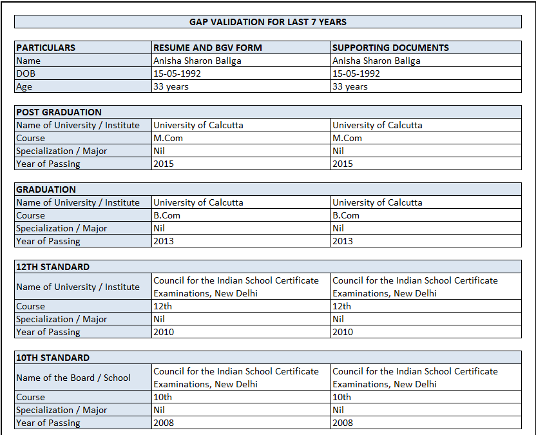Select the 12th course cell in Resume column
Image resolution: width=536 pixels, height=435 pixels.
[241, 306]
